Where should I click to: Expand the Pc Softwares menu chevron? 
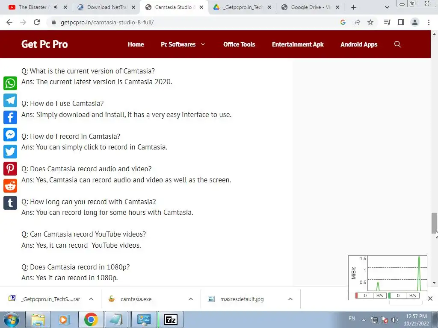pos(203,44)
